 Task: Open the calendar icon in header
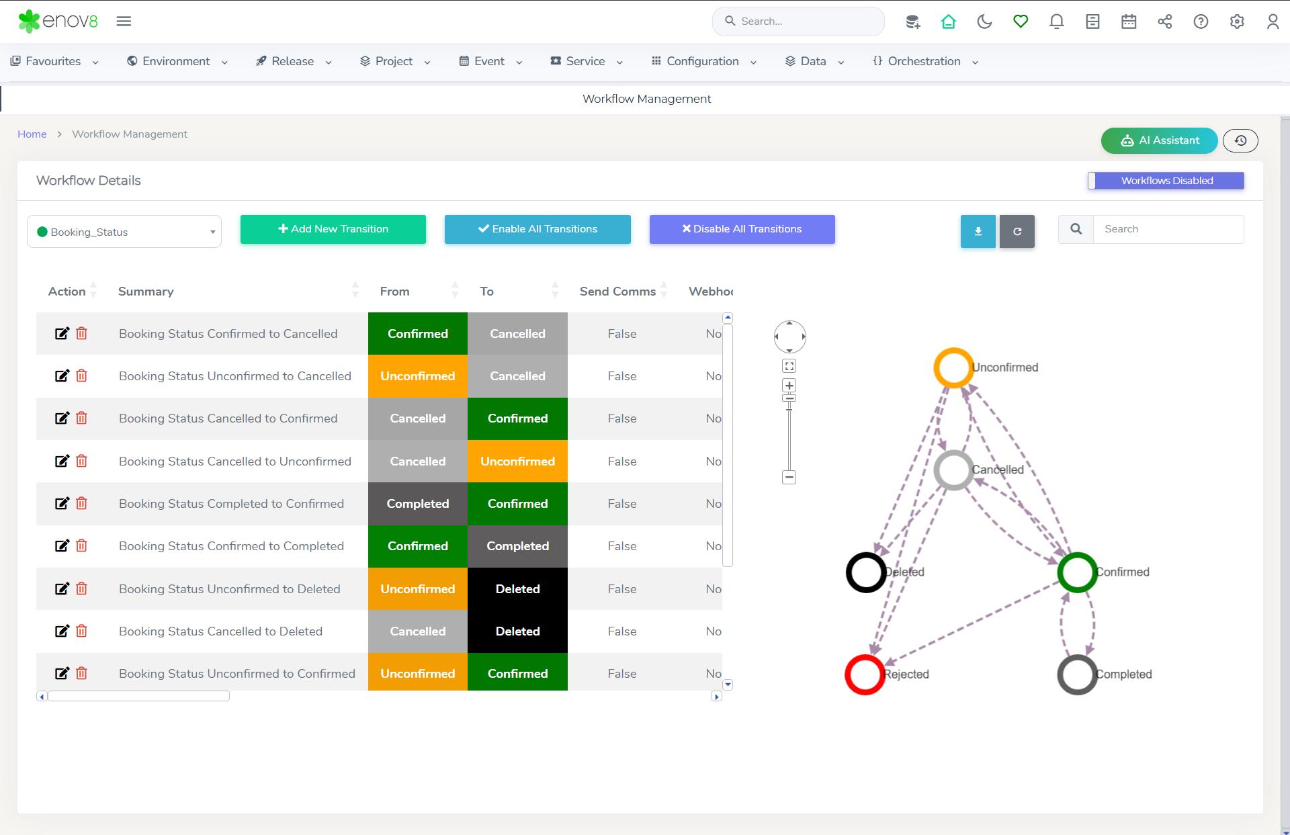(1129, 21)
